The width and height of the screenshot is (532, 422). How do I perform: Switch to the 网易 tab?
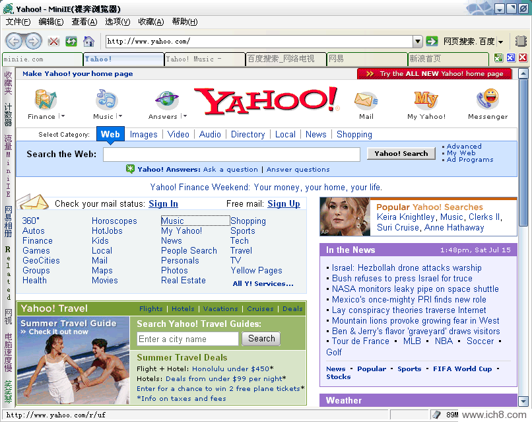pyautogui.click(x=367, y=59)
